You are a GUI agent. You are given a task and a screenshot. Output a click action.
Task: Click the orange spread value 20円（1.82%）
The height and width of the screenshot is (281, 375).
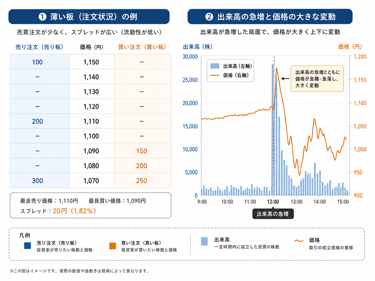click(74, 211)
